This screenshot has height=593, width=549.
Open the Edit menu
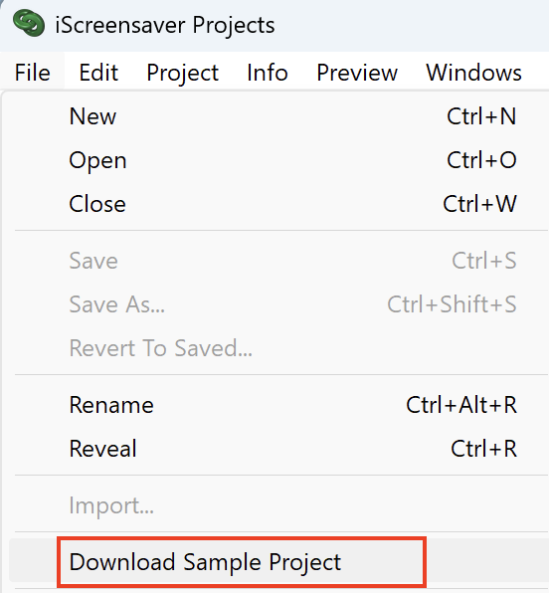click(98, 73)
